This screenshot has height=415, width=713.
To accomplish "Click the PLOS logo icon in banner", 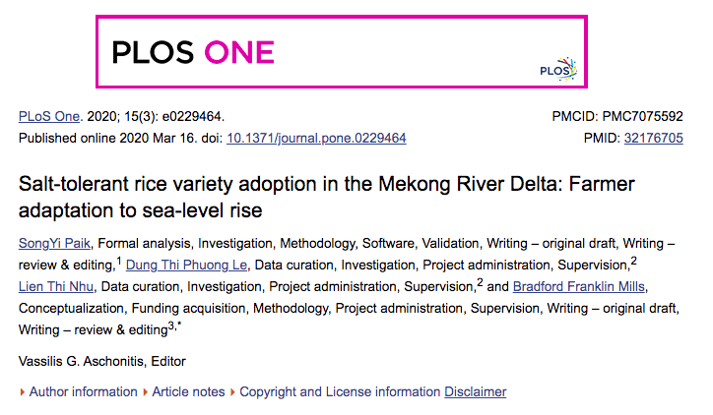I will pos(558,68).
